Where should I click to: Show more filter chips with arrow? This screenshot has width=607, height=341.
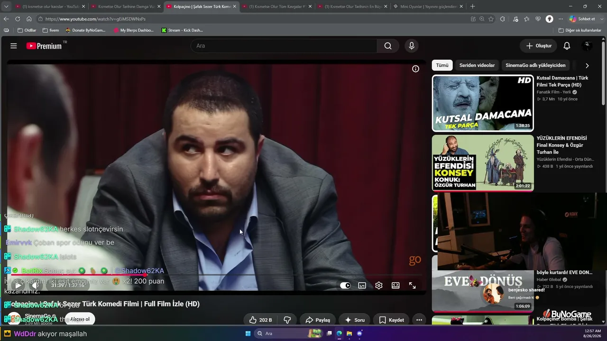[x=587, y=66]
